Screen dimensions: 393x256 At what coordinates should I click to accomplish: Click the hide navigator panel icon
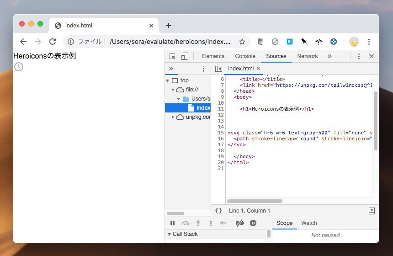(x=219, y=69)
